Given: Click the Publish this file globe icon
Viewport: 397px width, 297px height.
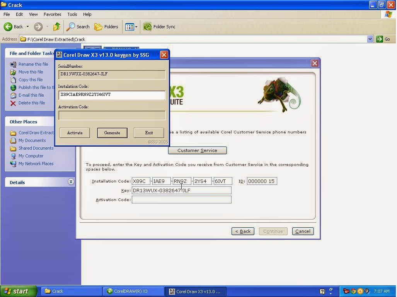Looking at the screenshot, I should pos(13,88).
